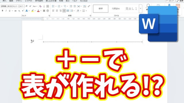
Task: Open the レイアウト tab
Action: (x=29, y=1)
